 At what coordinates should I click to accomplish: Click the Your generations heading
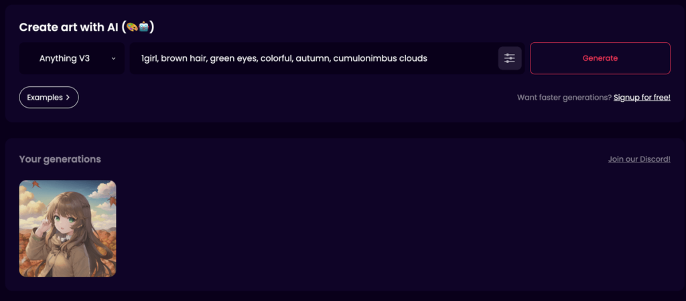(x=60, y=159)
